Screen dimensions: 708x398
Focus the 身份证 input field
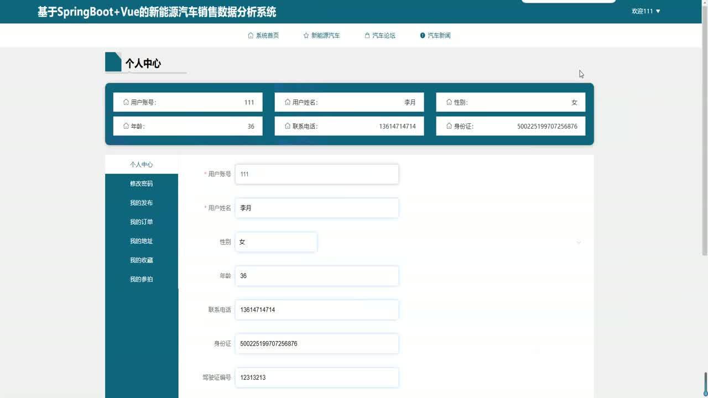[x=317, y=343]
